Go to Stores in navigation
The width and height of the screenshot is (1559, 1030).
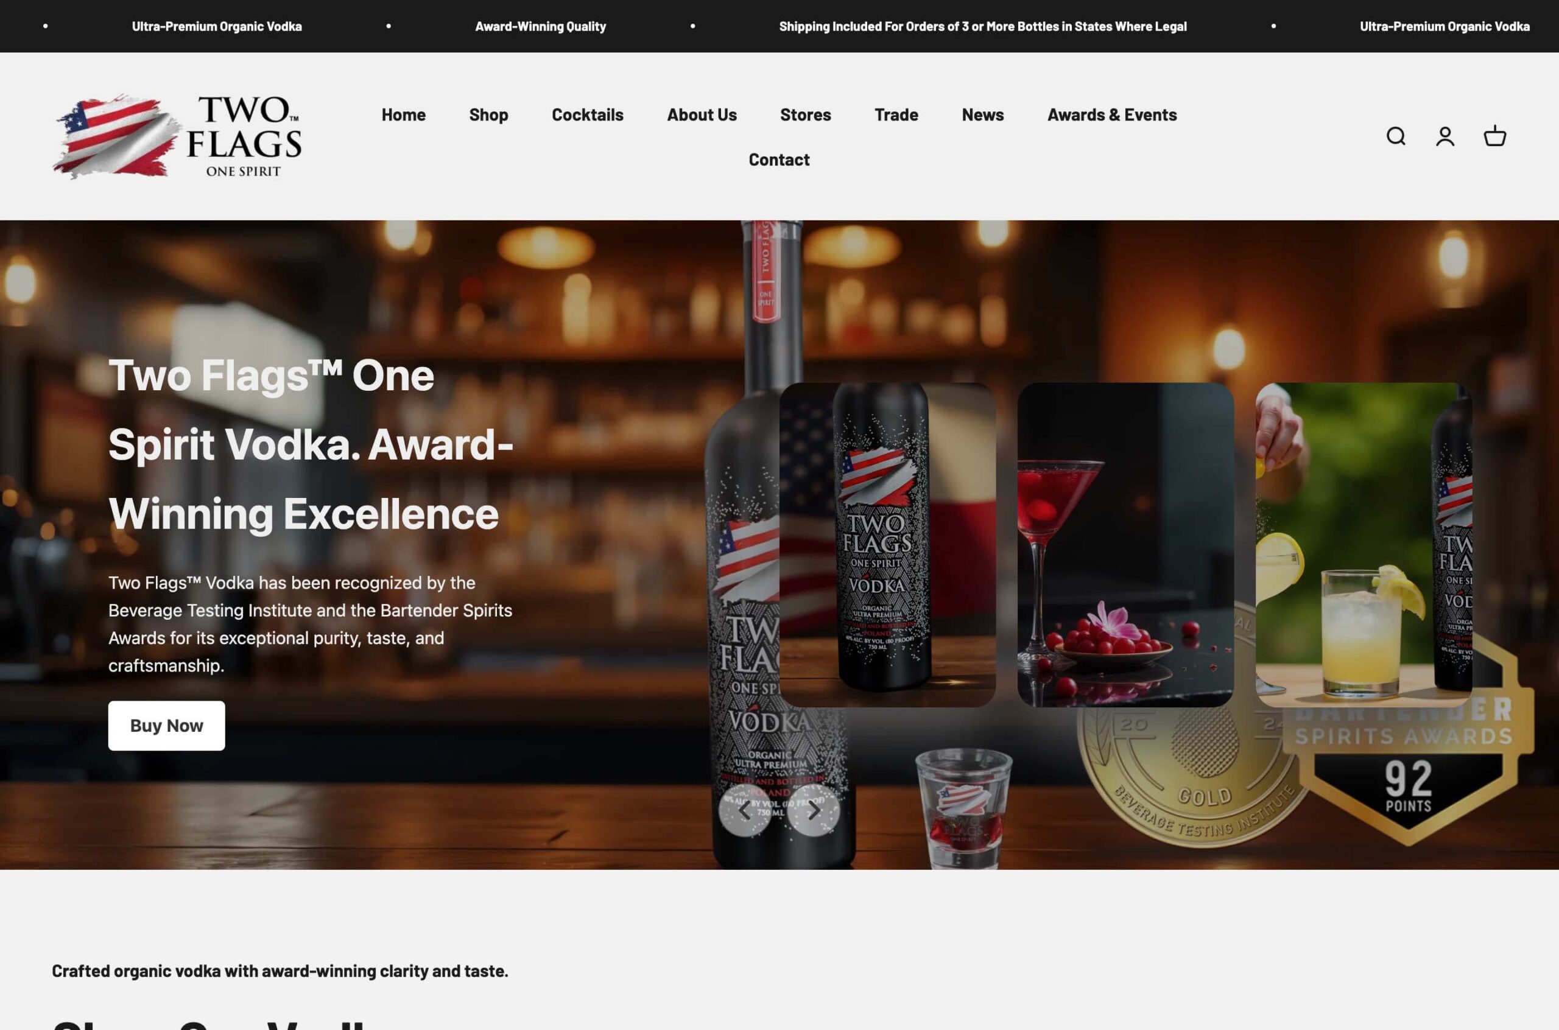[806, 114]
